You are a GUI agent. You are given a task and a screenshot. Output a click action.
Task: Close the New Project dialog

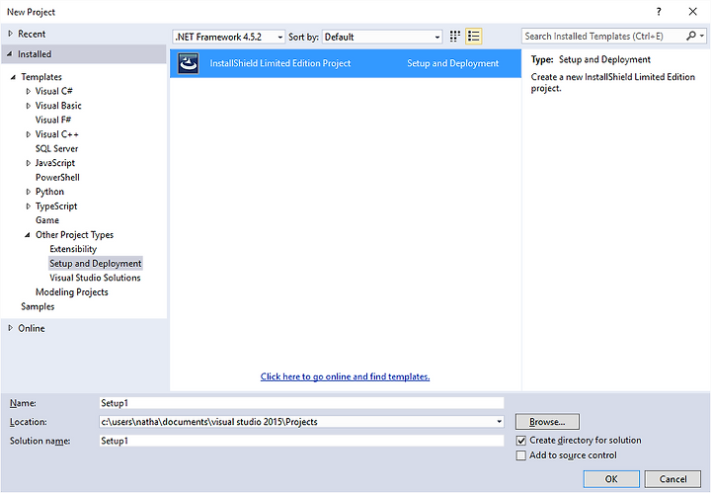pyautogui.click(x=692, y=12)
